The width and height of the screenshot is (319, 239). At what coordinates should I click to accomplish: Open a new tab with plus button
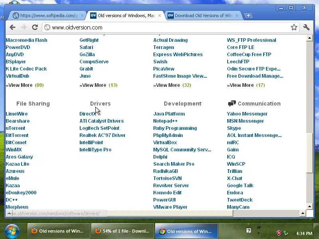[248, 16]
